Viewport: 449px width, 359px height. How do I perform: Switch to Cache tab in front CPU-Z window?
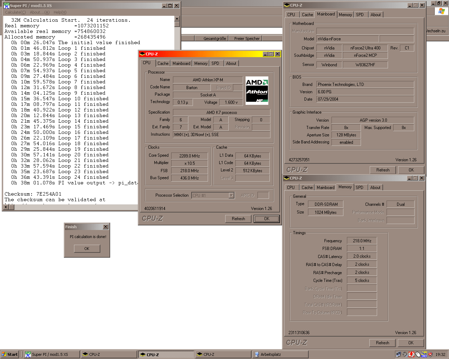coord(163,63)
